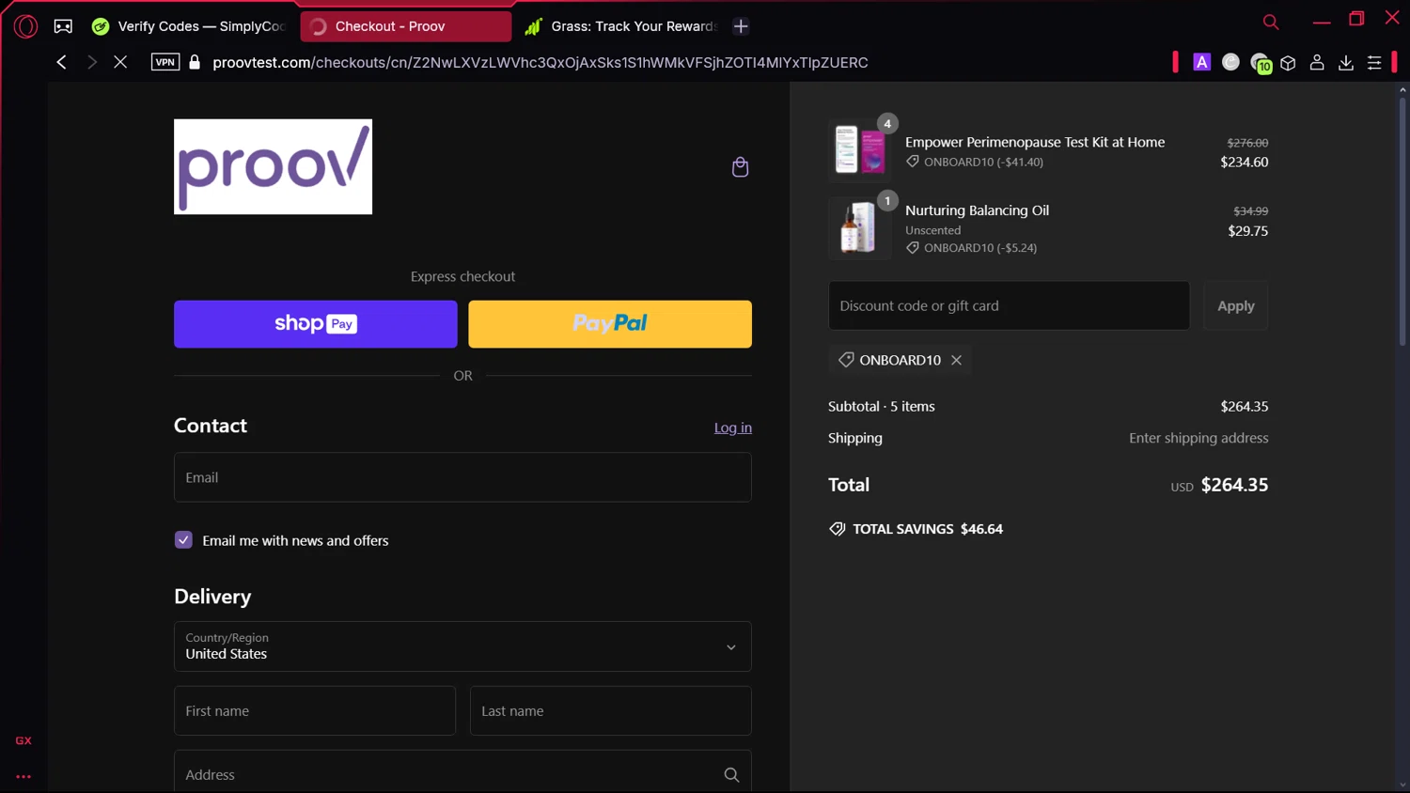Go back with the browser back arrow
Viewport: 1410px width, 793px height.
point(61,62)
